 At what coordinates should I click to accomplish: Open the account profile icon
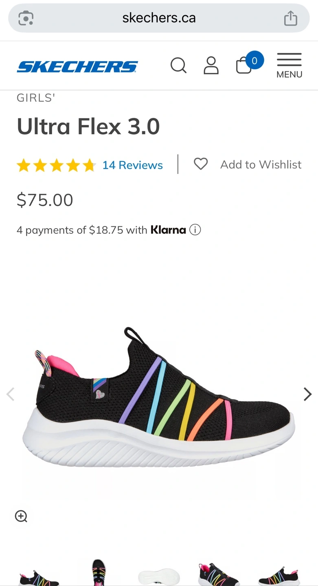211,65
